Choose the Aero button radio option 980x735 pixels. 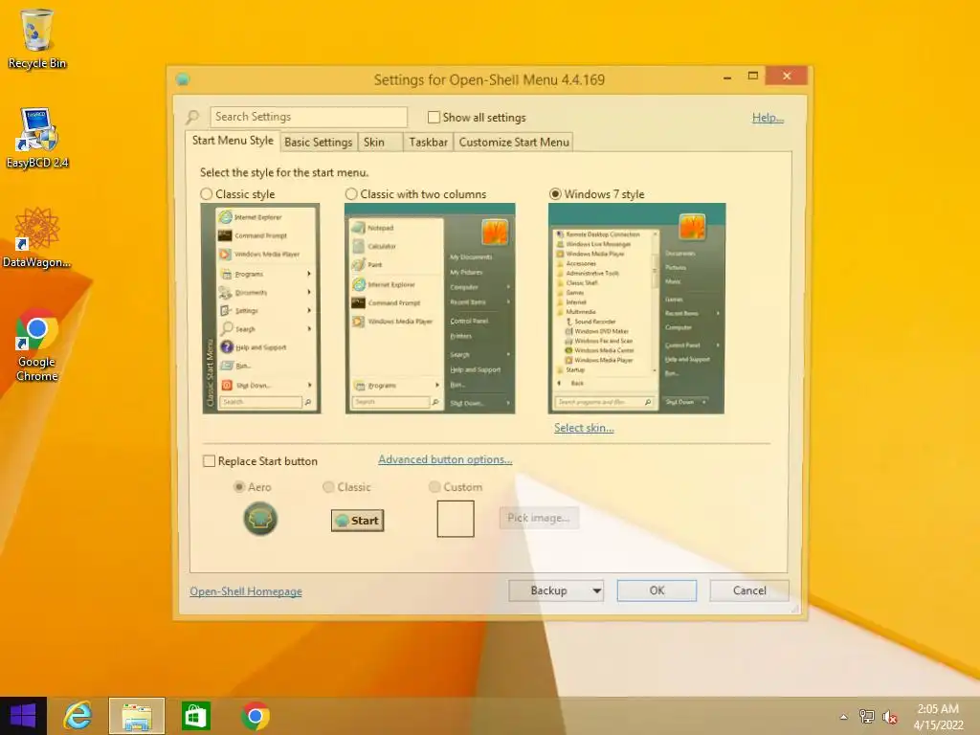point(238,487)
